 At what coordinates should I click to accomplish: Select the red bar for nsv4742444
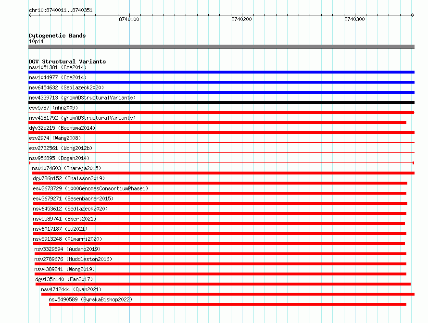coord(228,294)
